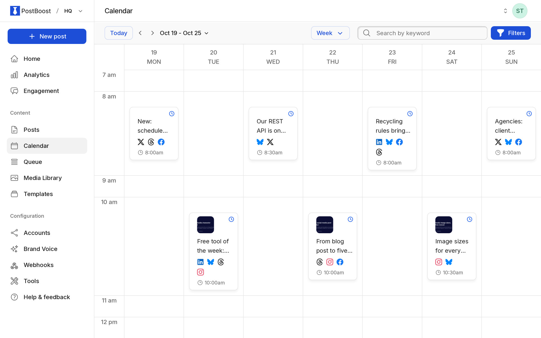Open Media Library menu item
541x338 pixels.
click(x=47, y=178)
